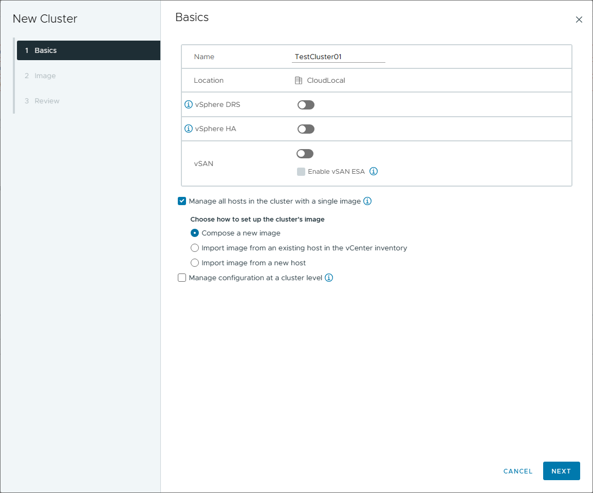Click the vSphere DRS info icon

pos(189,105)
